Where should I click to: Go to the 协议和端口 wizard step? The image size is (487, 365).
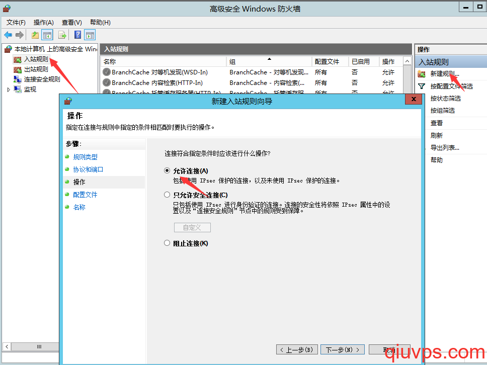(88, 169)
